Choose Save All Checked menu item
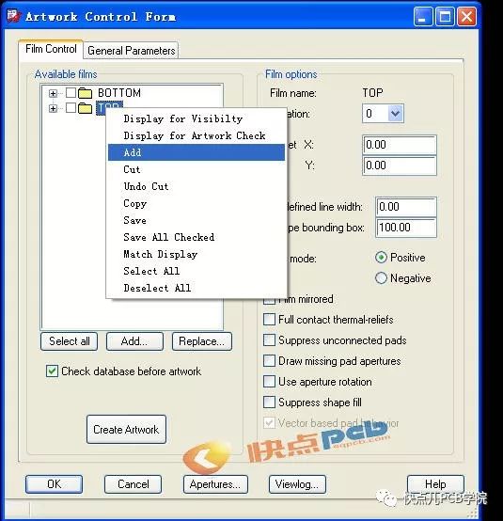This screenshot has width=503, height=521. (x=196, y=237)
